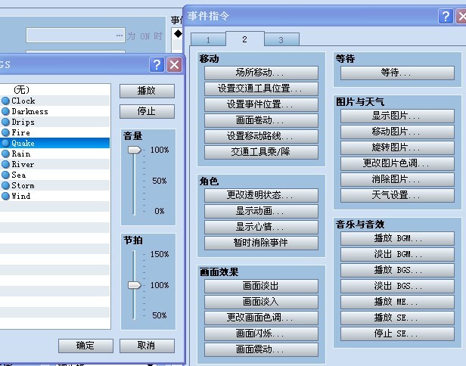Select Fire in the BGS list

(x=55, y=132)
